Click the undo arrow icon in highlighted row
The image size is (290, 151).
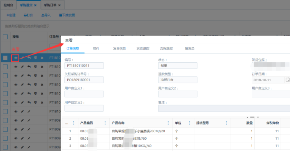coord(29,58)
